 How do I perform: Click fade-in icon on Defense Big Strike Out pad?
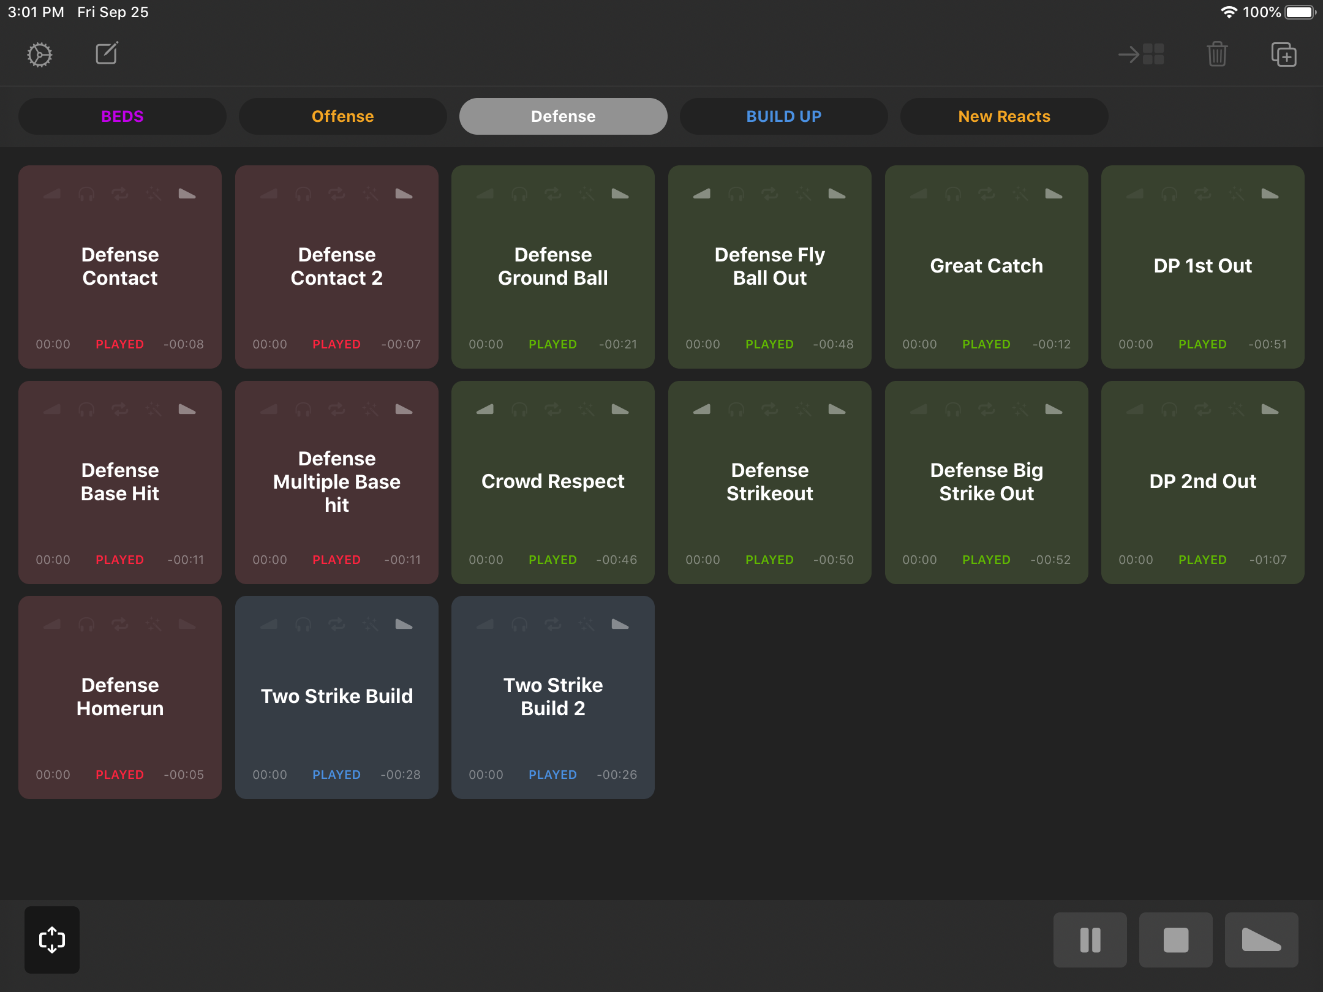click(919, 409)
